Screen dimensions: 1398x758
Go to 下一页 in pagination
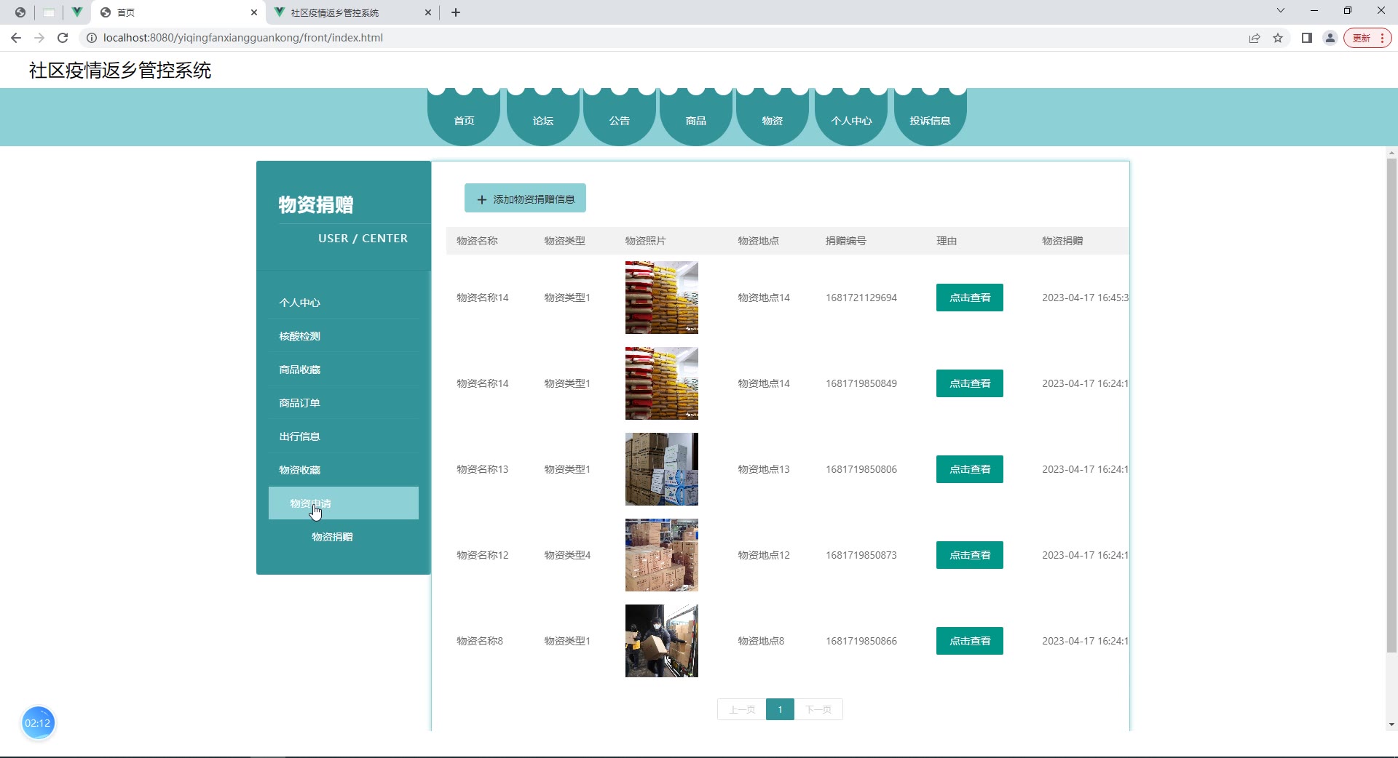tap(818, 709)
